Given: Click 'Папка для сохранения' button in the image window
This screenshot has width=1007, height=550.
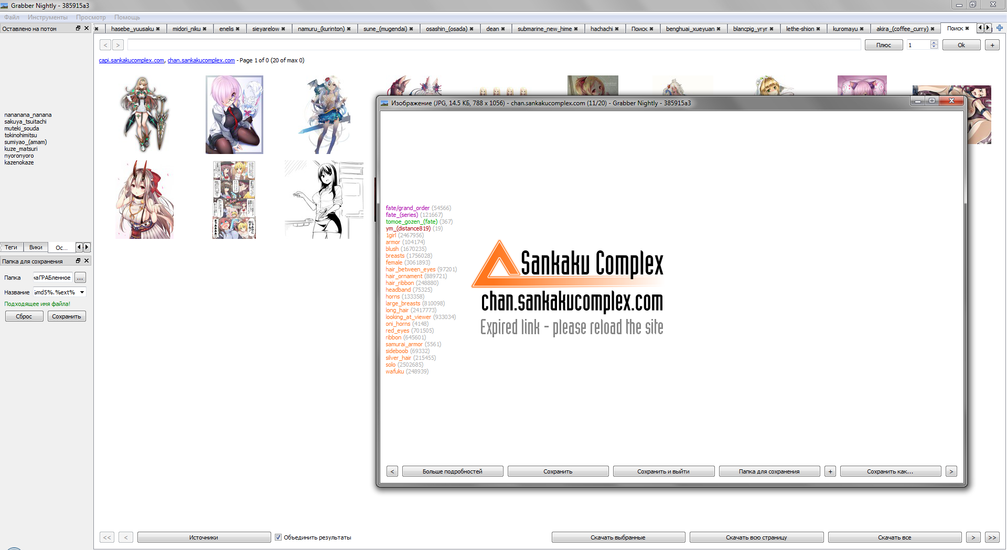Looking at the screenshot, I should coord(769,471).
